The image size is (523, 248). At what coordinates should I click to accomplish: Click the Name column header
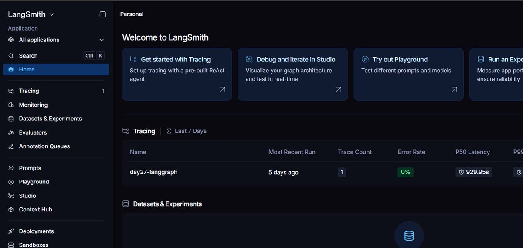[138, 152]
